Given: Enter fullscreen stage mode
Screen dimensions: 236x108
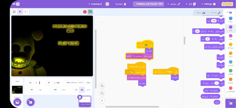Looking at the screenshot, I should click(x=14, y=12).
